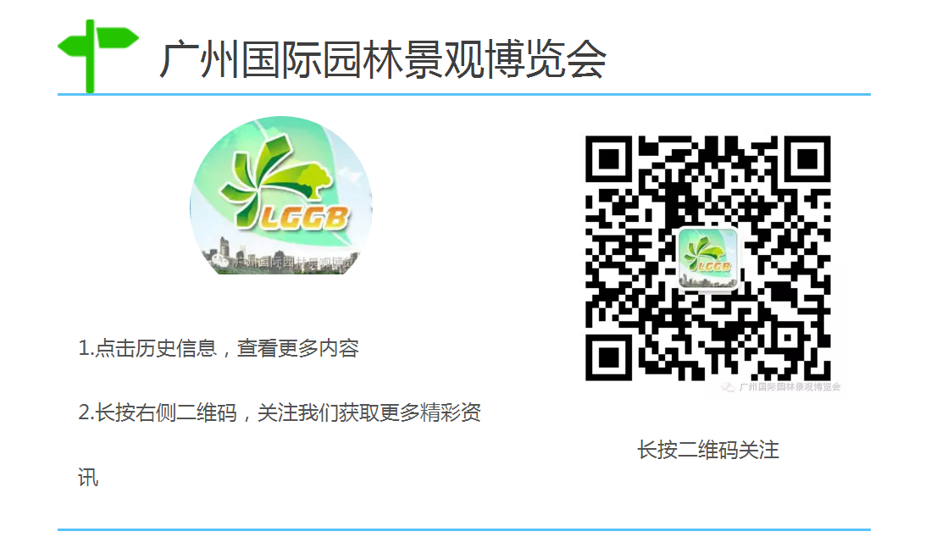The height and width of the screenshot is (548, 925).
Task: Click the WeChat logo inside round avatar
Action: click(220, 261)
